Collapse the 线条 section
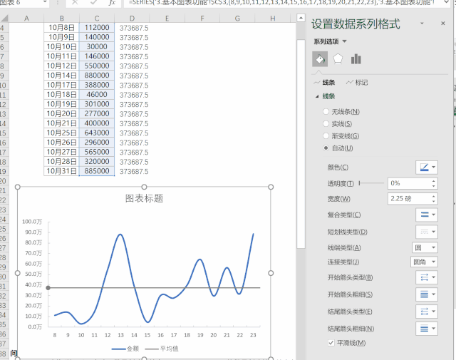The width and height of the screenshot is (456, 360). coord(317,96)
